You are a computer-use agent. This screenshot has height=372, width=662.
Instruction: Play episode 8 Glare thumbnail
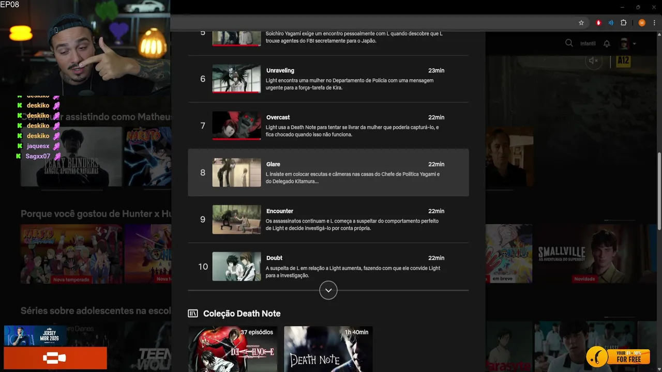(236, 173)
